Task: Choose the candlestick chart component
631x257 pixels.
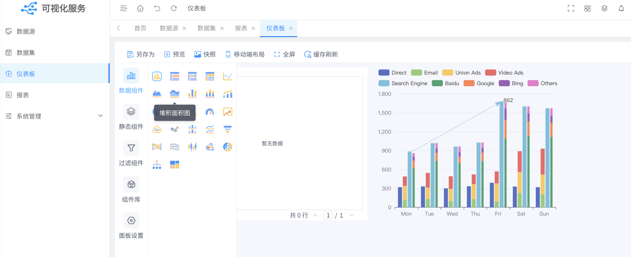Action: (x=192, y=147)
